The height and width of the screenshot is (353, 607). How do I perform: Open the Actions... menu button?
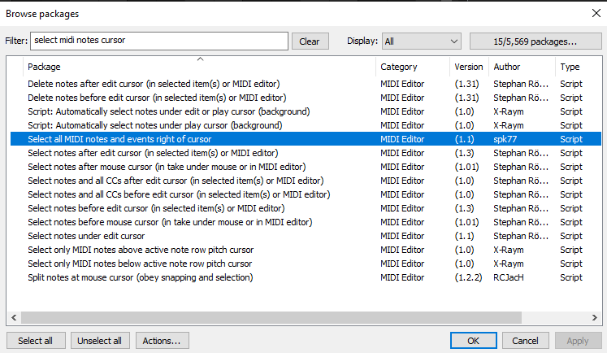[163, 341]
